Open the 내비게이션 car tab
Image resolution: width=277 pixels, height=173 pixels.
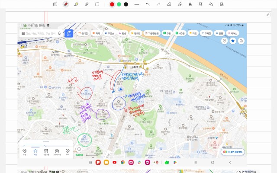(x=57, y=152)
